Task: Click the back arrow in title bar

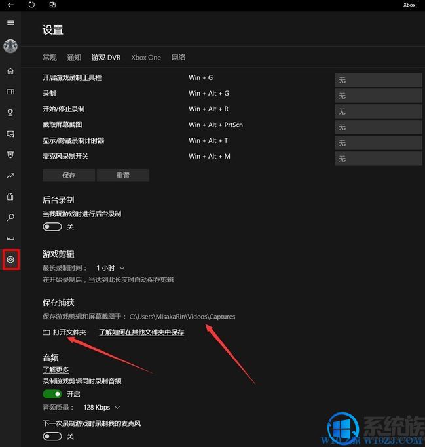Action: click(x=10, y=5)
